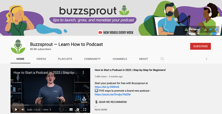
Task: Expand the Intro chapter chevron
Action: [x=51, y=110]
